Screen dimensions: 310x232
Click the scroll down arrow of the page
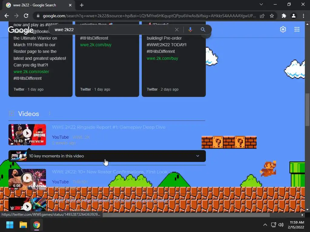pyautogui.click(x=307, y=210)
